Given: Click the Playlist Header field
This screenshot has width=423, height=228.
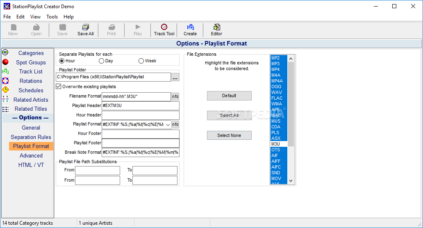Looking at the screenshot, I should click(x=141, y=106).
